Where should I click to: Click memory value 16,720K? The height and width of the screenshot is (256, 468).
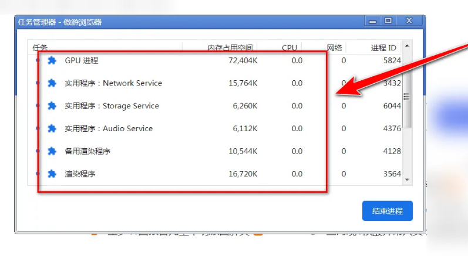click(243, 174)
